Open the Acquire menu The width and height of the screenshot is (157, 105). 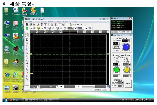click(x=66, y=21)
